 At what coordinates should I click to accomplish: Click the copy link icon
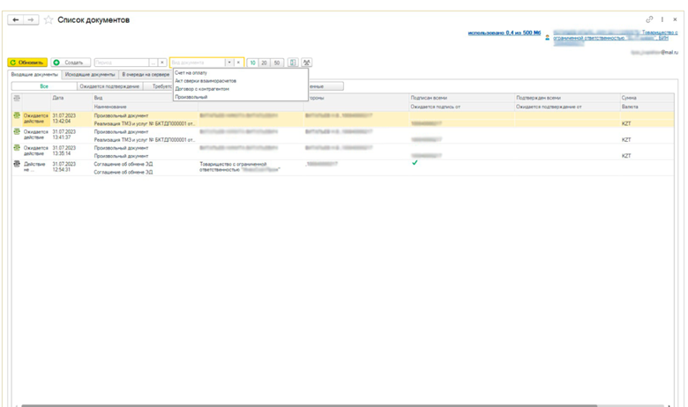[649, 18]
